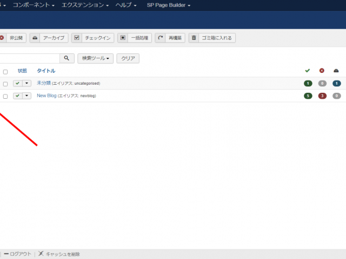Screen dimensions: 346x259
Task: Click gray unpublished count badge for 未分類
Action: [x=322, y=84]
